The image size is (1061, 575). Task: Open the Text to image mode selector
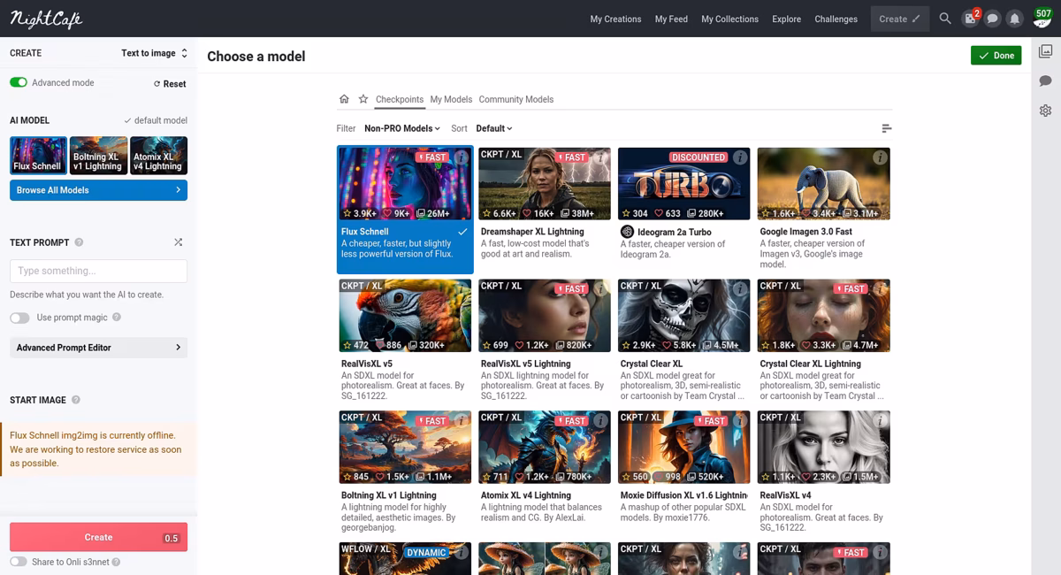click(x=154, y=53)
